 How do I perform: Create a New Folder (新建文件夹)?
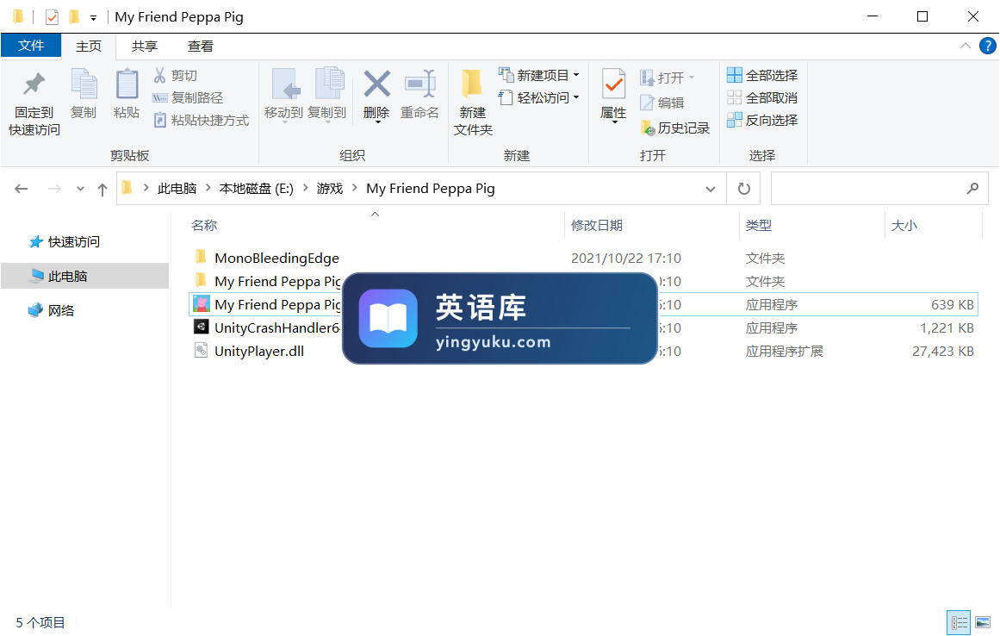coord(473,102)
